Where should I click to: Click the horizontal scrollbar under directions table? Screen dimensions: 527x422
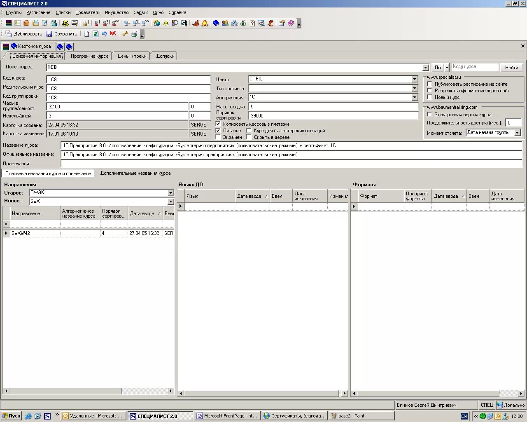coord(89,391)
